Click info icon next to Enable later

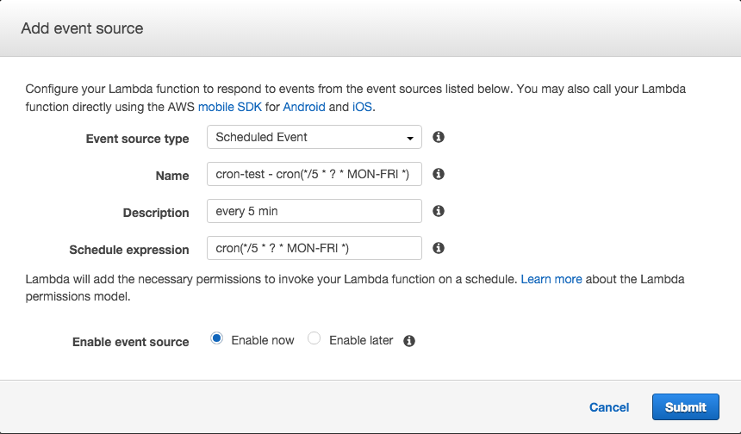[x=409, y=341]
